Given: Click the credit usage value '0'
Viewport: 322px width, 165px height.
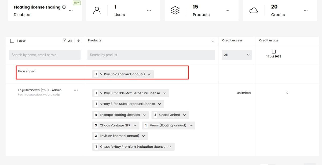Looking at the screenshot, I should pos(287,93).
